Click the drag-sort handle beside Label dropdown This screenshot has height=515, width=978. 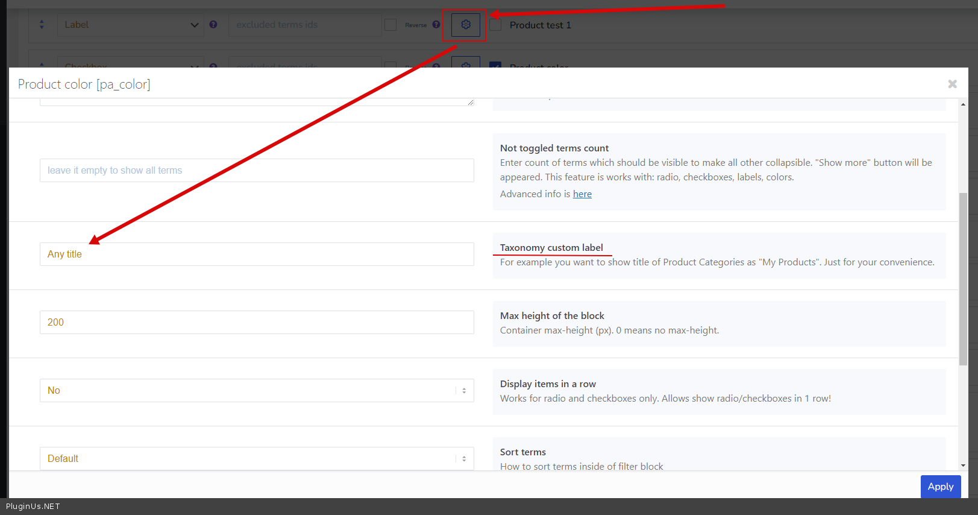tap(42, 25)
